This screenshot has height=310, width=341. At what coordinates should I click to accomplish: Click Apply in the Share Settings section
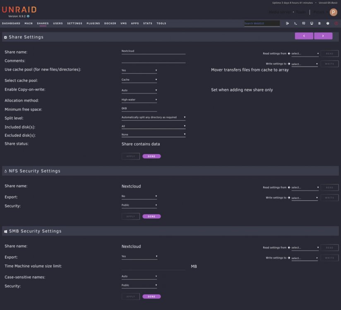pyautogui.click(x=131, y=156)
